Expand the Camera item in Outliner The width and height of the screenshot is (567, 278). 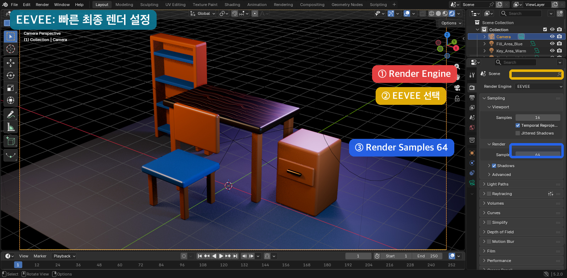click(x=484, y=36)
